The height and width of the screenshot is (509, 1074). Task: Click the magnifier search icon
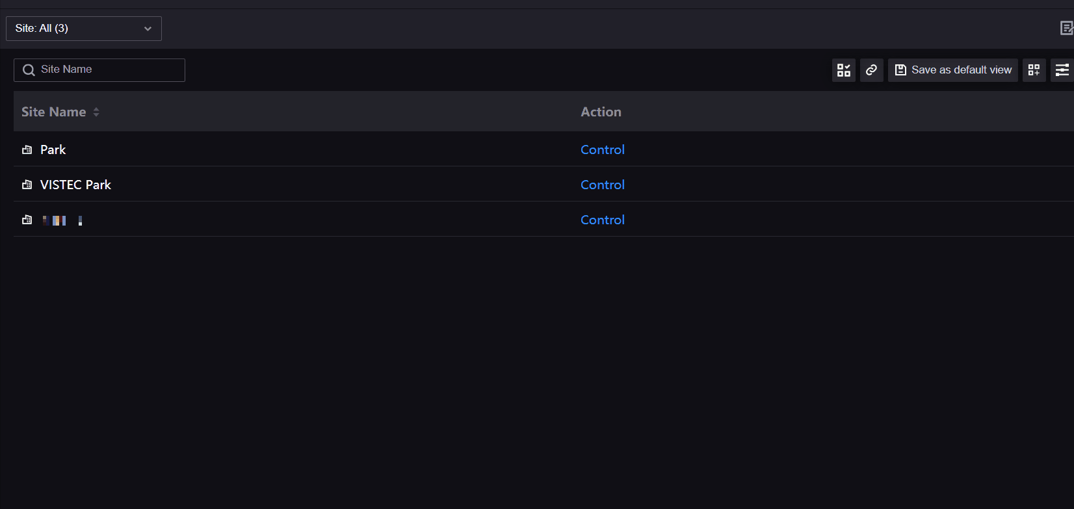(x=29, y=70)
